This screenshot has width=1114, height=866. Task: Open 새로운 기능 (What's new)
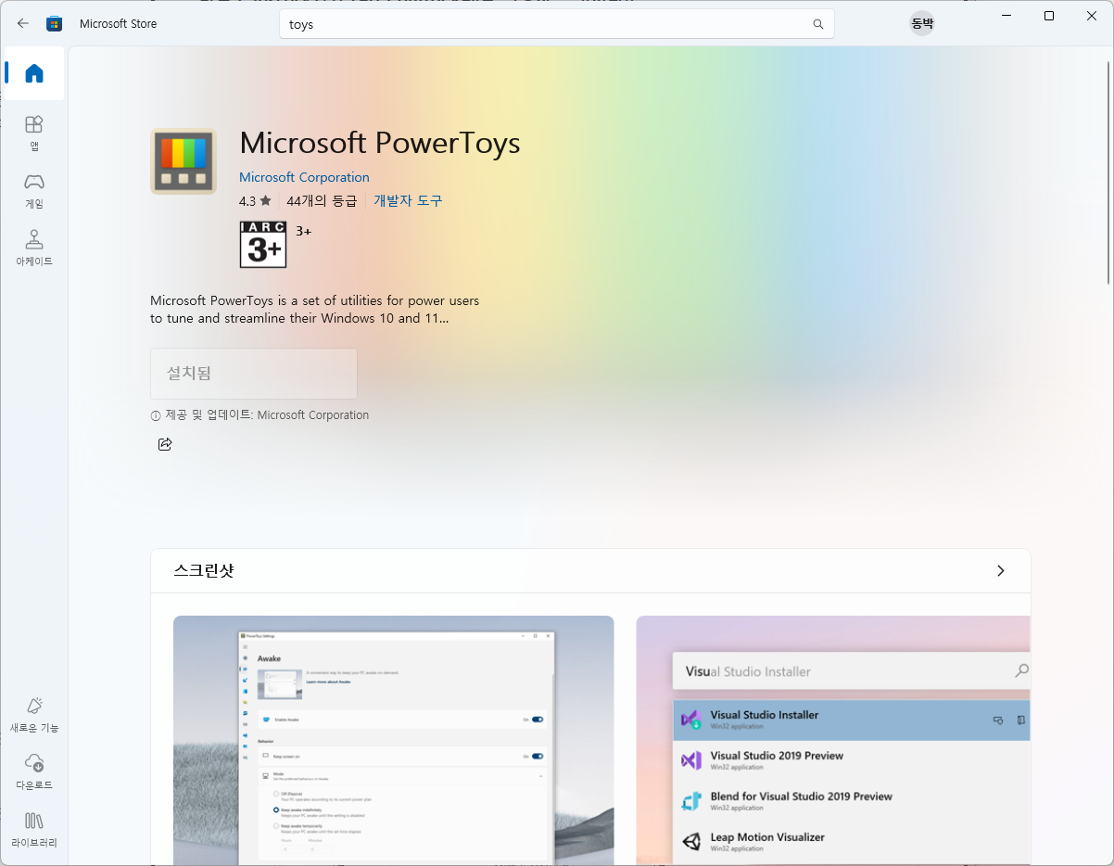point(34,715)
